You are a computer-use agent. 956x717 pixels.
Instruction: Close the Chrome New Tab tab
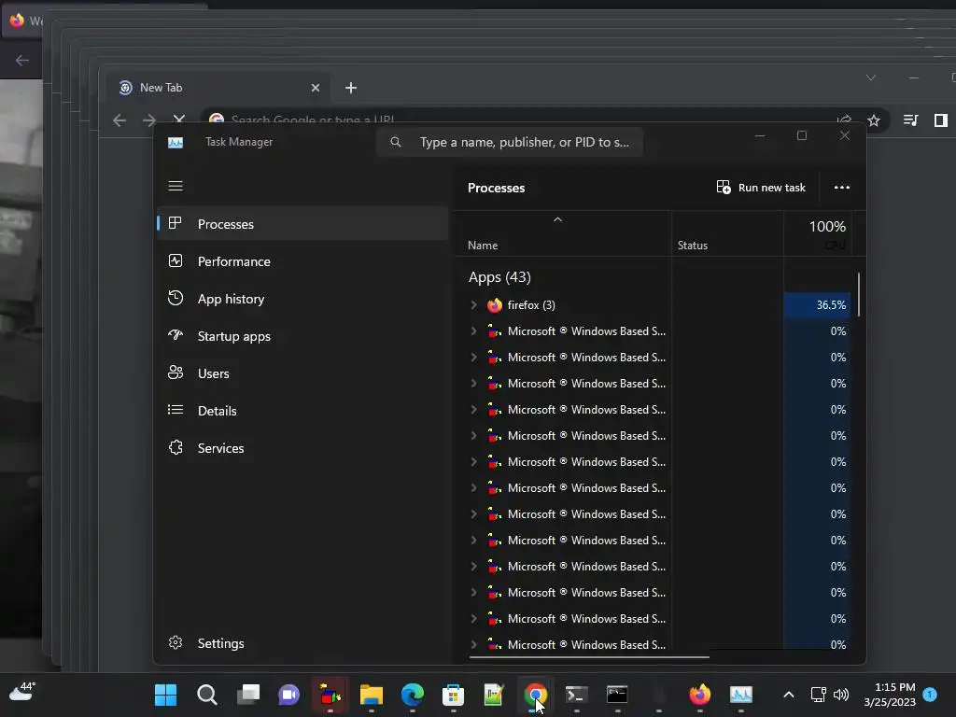tap(316, 88)
